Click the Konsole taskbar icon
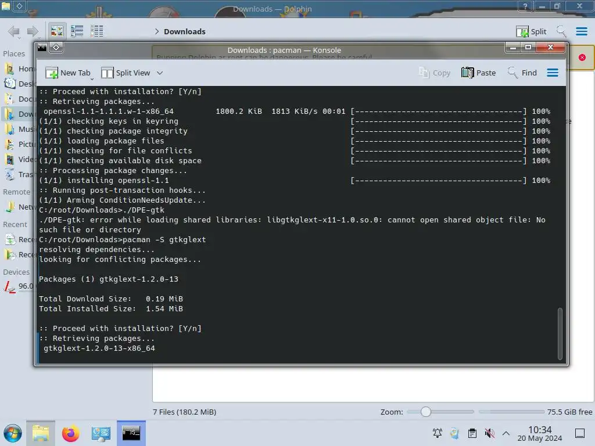 (131, 433)
